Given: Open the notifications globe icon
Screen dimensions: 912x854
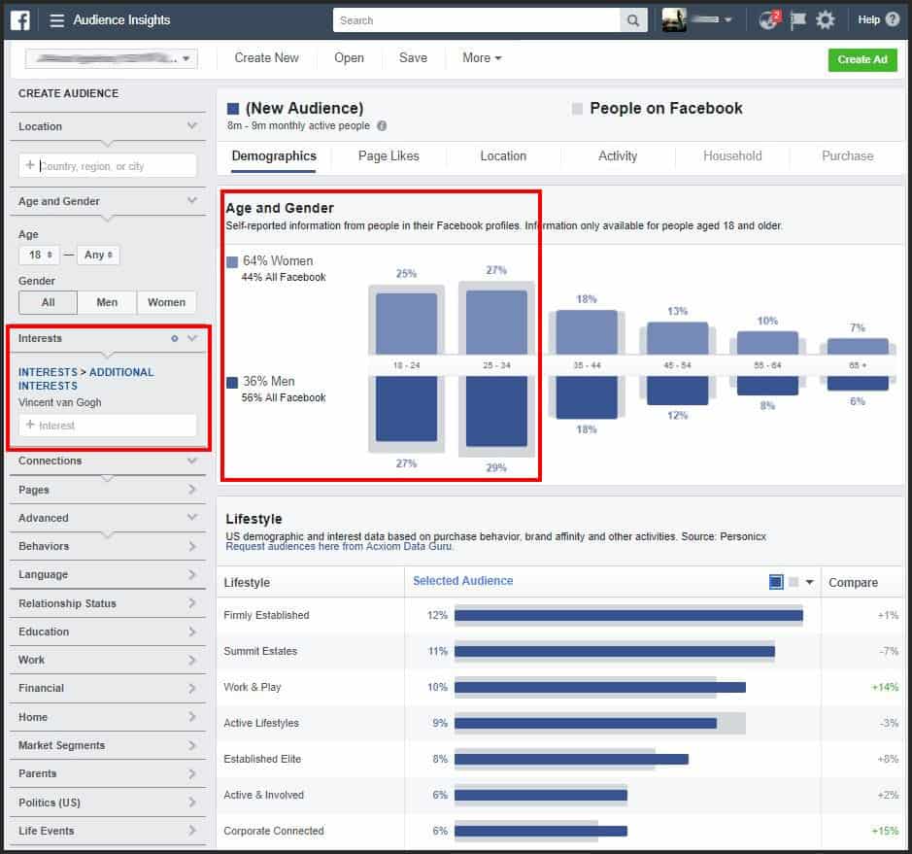Looking at the screenshot, I should 769,19.
